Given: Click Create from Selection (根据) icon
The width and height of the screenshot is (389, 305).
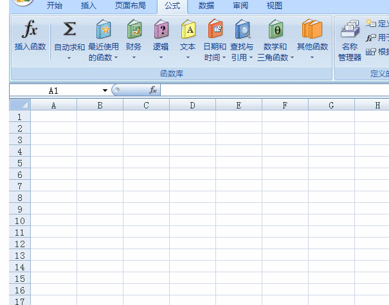Looking at the screenshot, I should tap(371, 52).
